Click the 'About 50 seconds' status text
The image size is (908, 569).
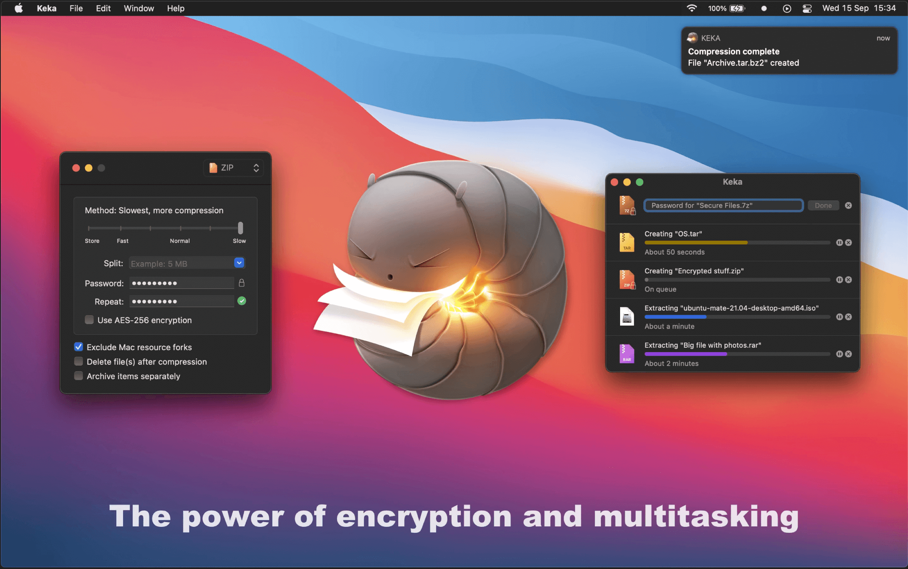[x=674, y=252]
